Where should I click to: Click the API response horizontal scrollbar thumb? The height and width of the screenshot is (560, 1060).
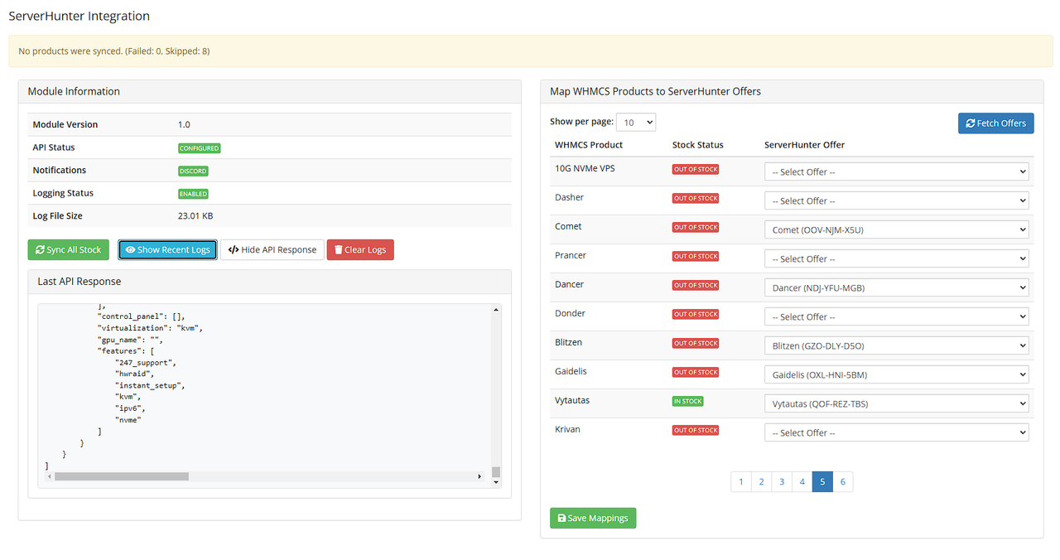(x=122, y=476)
